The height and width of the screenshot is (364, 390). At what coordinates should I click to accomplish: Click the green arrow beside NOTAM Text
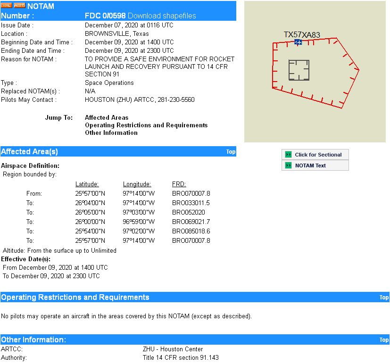click(x=288, y=165)
